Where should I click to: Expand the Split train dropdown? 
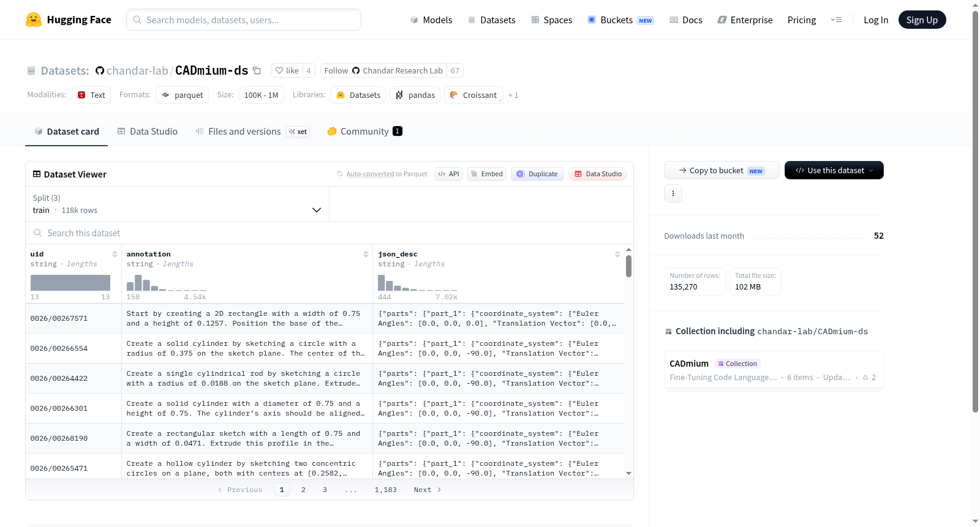point(177,204)
